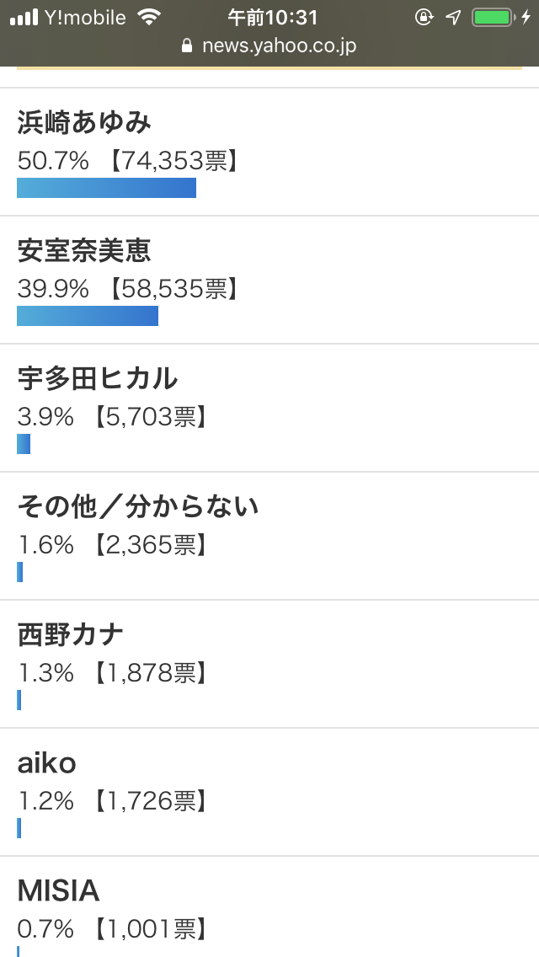
Task: Tap the news.yahoo.co.jp address bar
Action: point(269,45)
